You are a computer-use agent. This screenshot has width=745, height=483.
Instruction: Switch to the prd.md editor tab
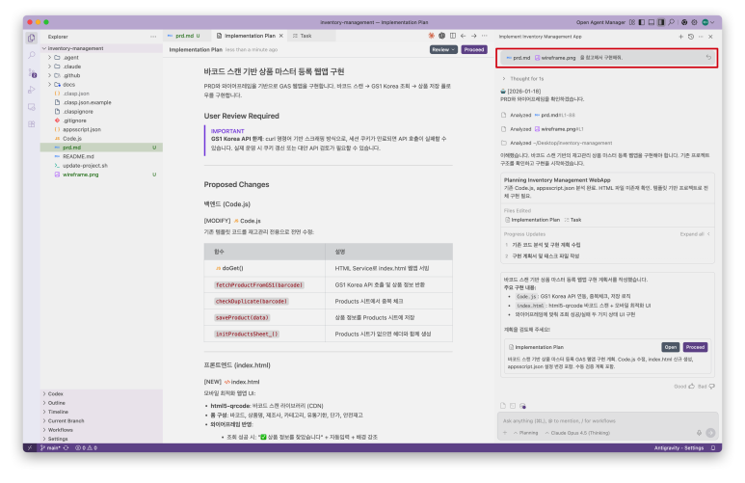(183, 36)
